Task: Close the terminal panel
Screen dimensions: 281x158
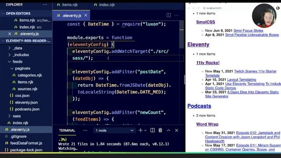Action: 177,130
